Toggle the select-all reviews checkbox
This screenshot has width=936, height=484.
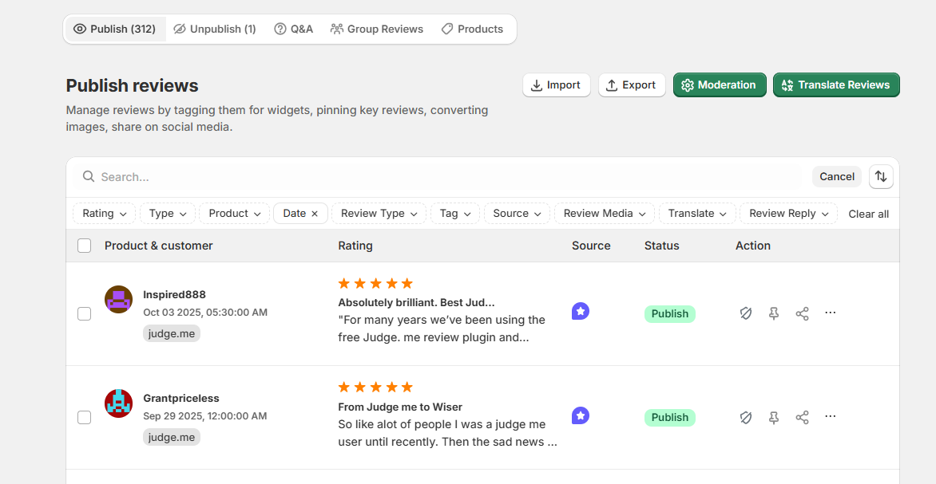[85, 246]
